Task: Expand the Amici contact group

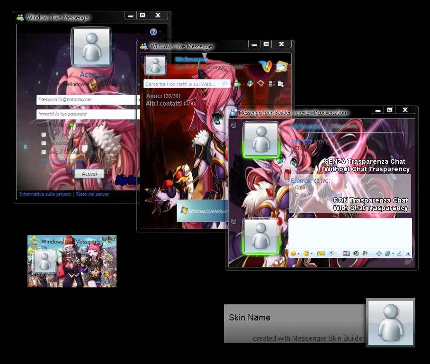Action: coord(154,96)
